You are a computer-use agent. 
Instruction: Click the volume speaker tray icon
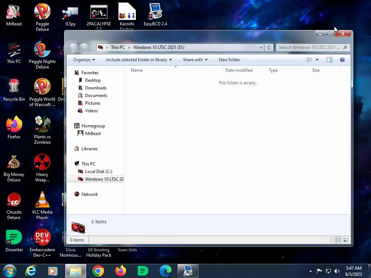pos(337,271)
